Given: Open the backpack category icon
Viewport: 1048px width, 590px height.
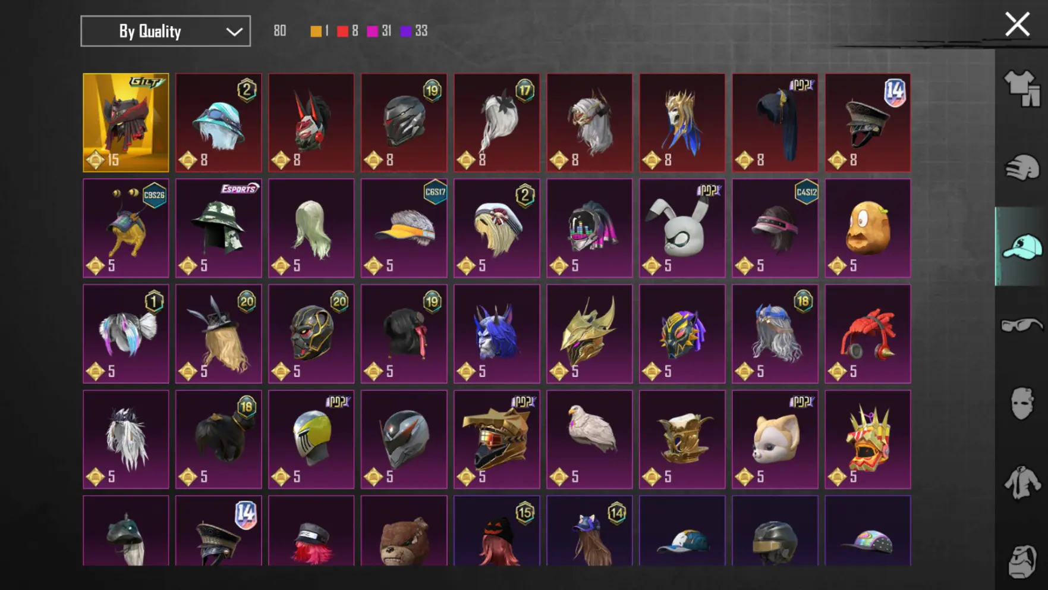Looking at the screenshot, I should [1022, 560].
